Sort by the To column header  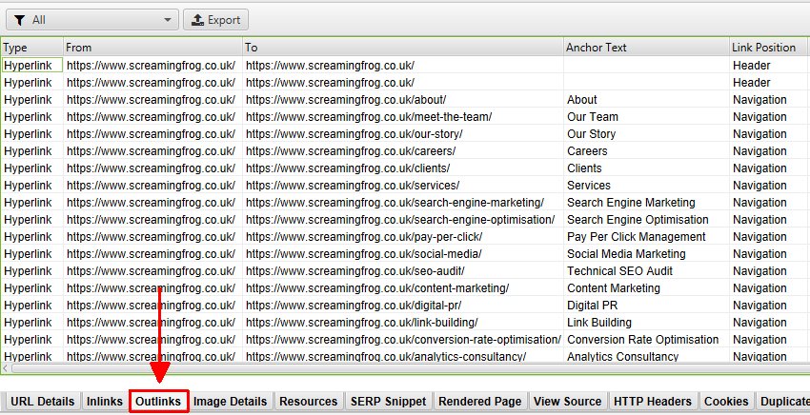(403, 48)
